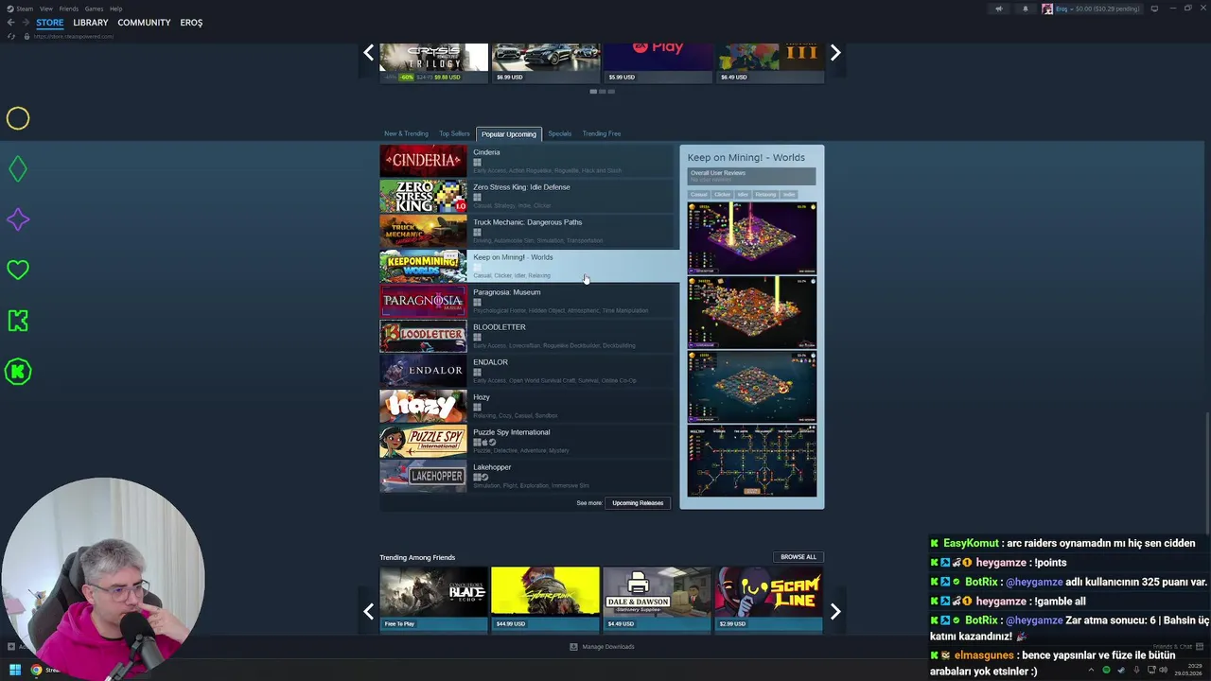Click the Spotify tray icon
The height and width of the screenshot is (681, 1211).
(1106, 670)
